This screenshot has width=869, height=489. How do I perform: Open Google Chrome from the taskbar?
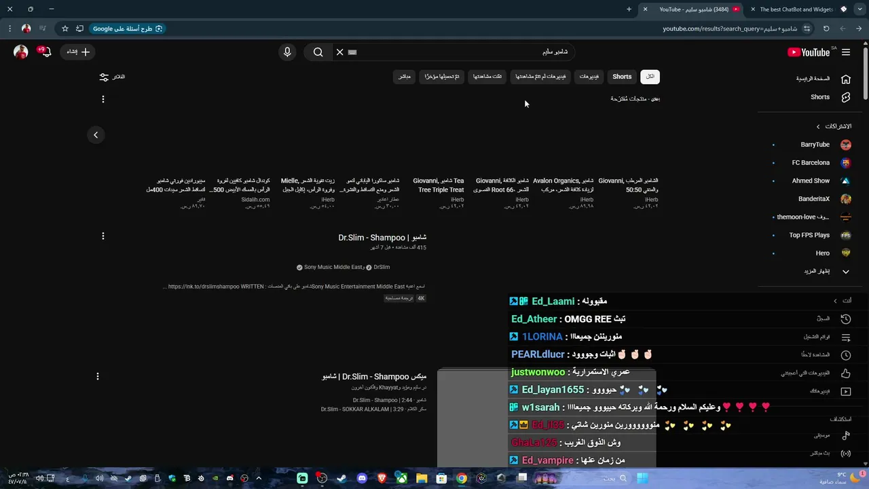click(x=462, y=478)
